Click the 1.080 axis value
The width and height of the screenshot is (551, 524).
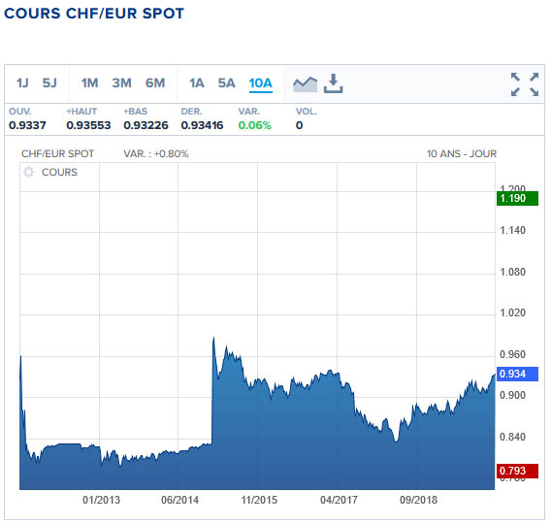pyautogui.click(x=513, y=272)
